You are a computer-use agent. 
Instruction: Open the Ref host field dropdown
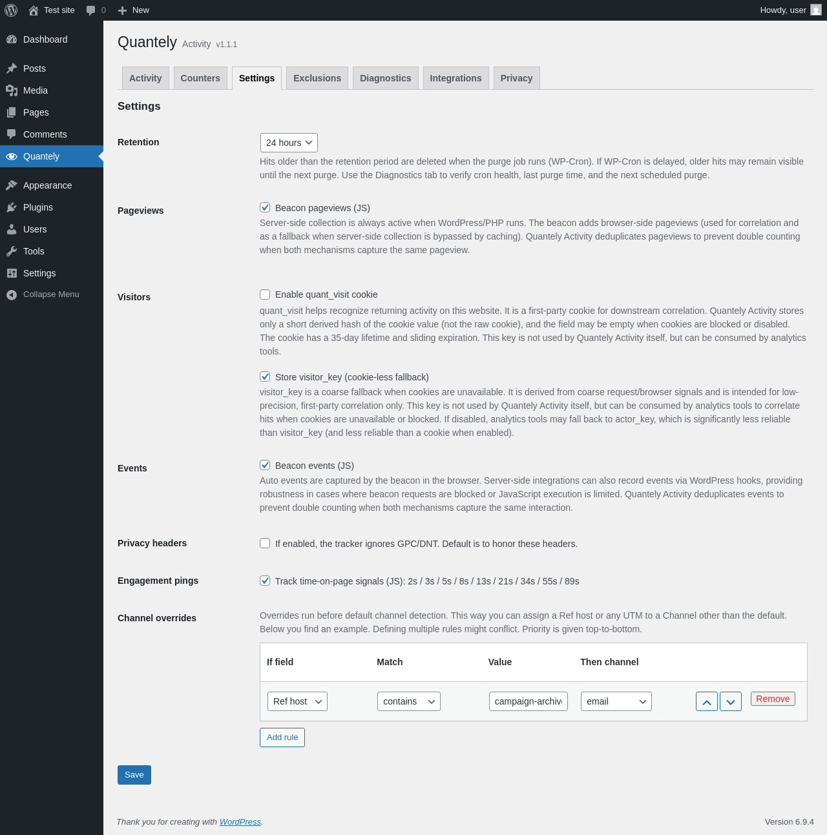(x=297, y=701)
